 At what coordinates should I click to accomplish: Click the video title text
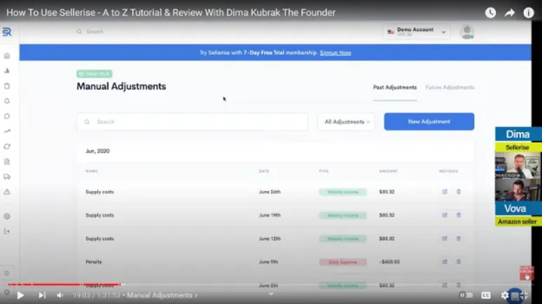click(171, 12)
